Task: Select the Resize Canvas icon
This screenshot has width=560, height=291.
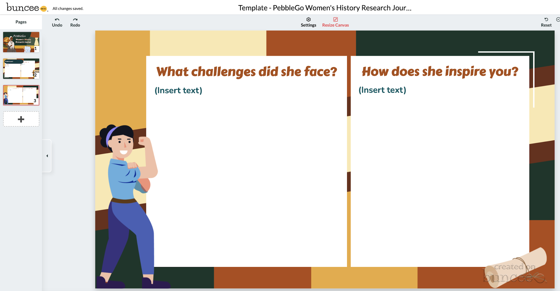Action: (x=335, y=19)
